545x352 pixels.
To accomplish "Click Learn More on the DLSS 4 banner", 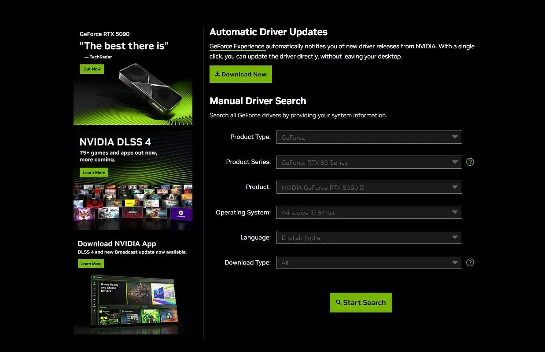I will click(x=94, y=172).
